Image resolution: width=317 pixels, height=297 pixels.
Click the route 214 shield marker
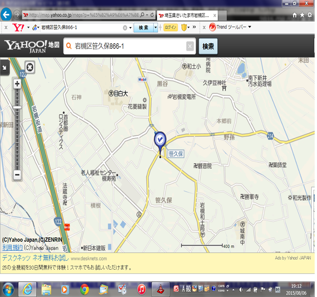click(x=270, y=136)
